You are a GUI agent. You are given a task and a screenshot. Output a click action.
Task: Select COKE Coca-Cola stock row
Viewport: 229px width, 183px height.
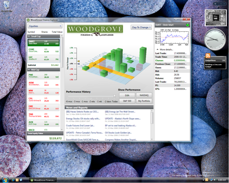44,50
